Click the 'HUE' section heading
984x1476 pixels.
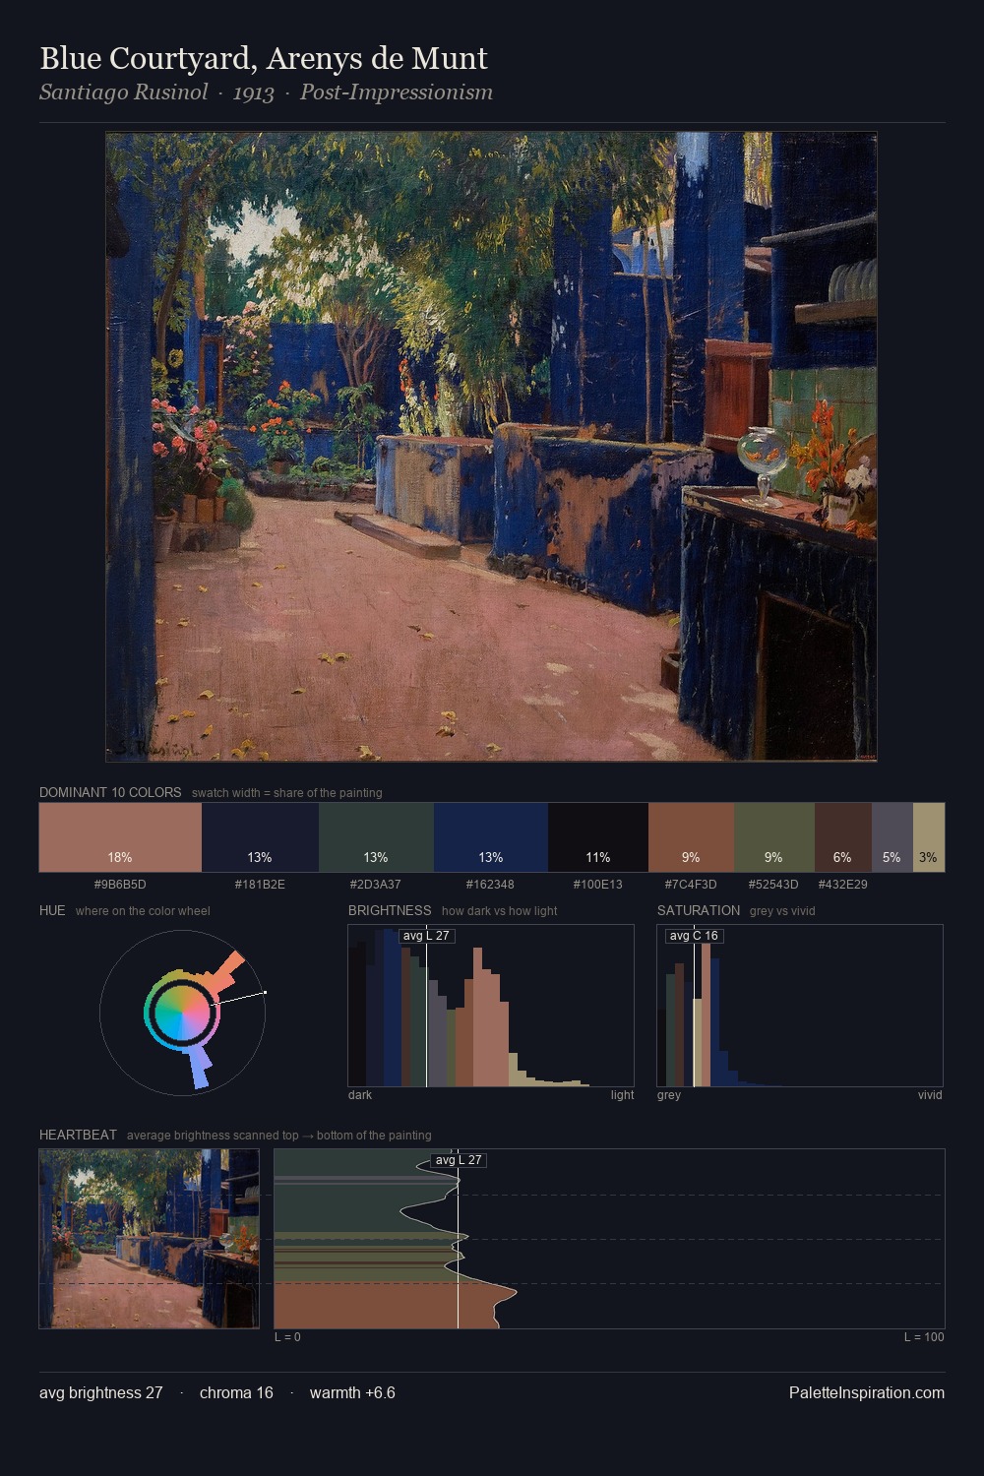coord(52,910)
